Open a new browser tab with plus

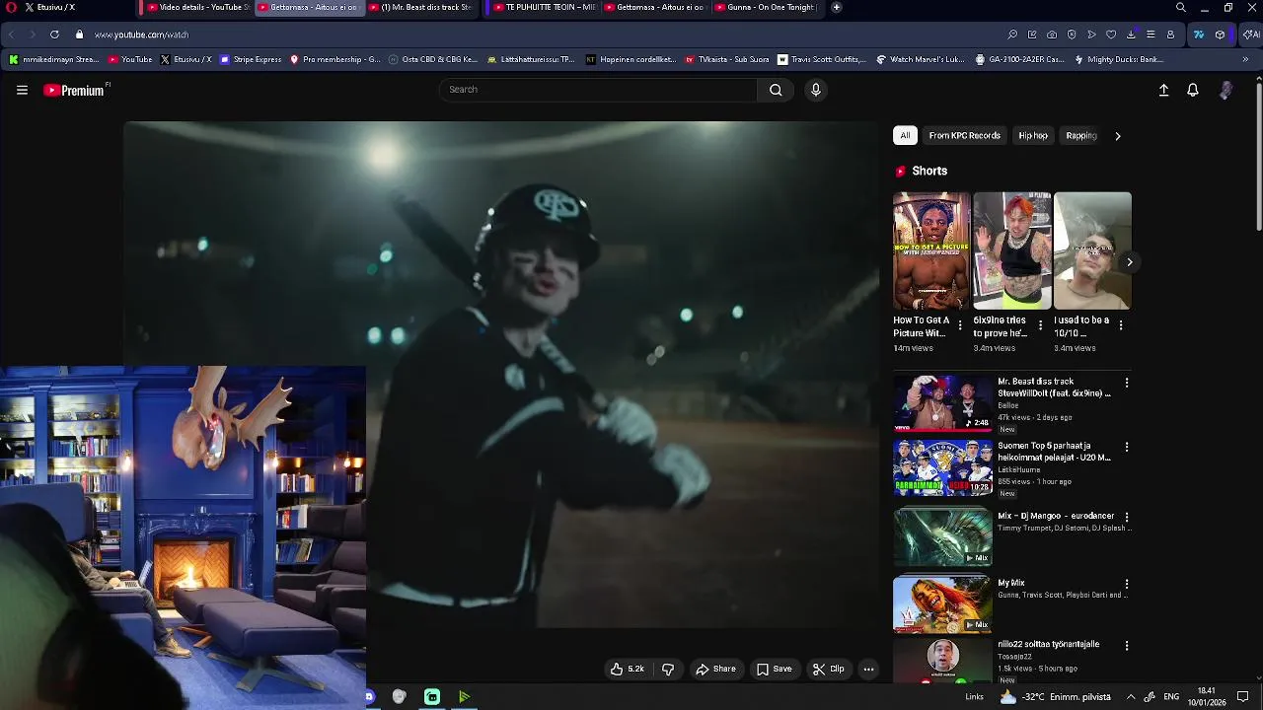[836, 7]
